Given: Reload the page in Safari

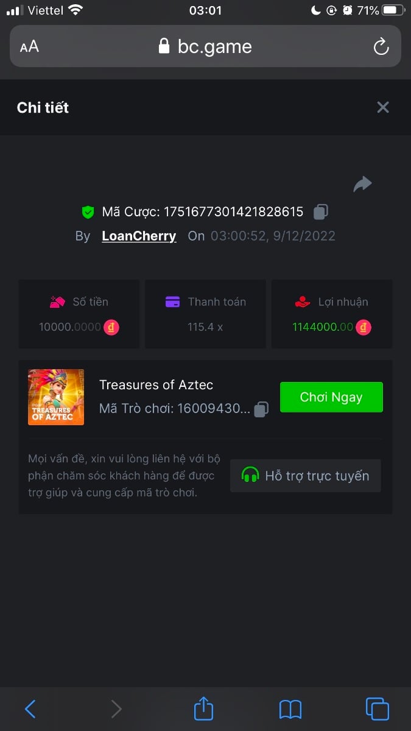Looking at the screenshot, I should tap(381, 46).
